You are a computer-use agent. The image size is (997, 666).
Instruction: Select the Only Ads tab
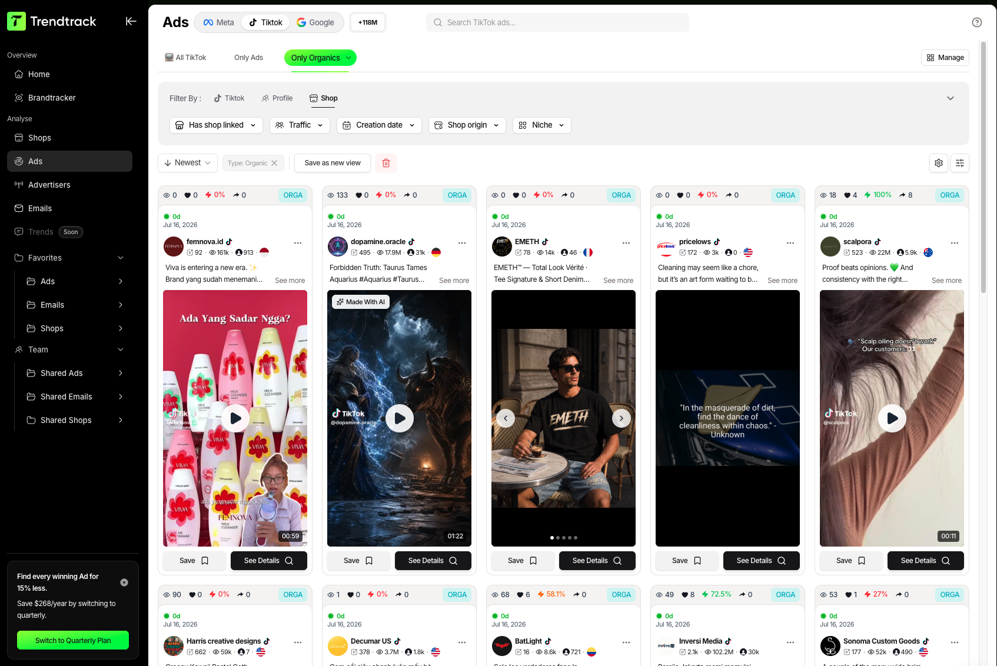click(248, 58)
